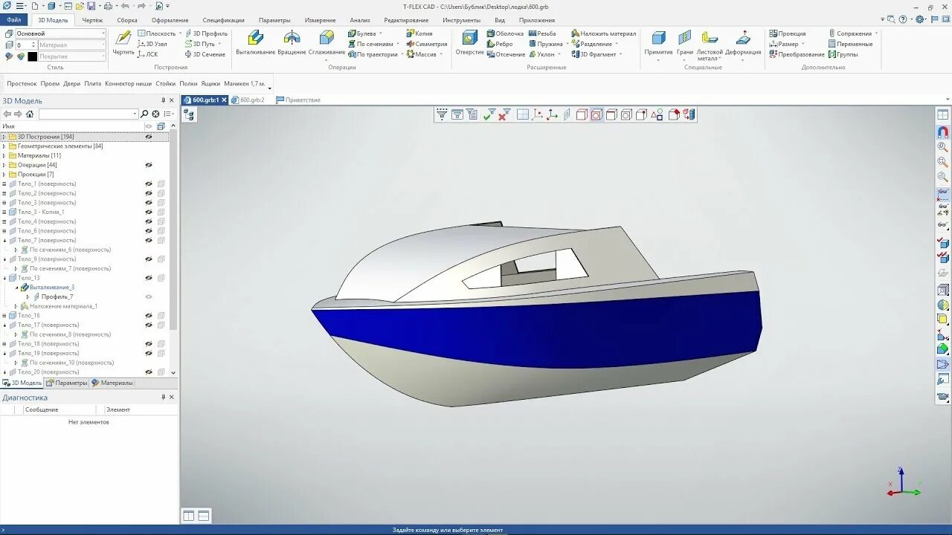Switch to the Чертёж ribbon tab

pos(92,20)
